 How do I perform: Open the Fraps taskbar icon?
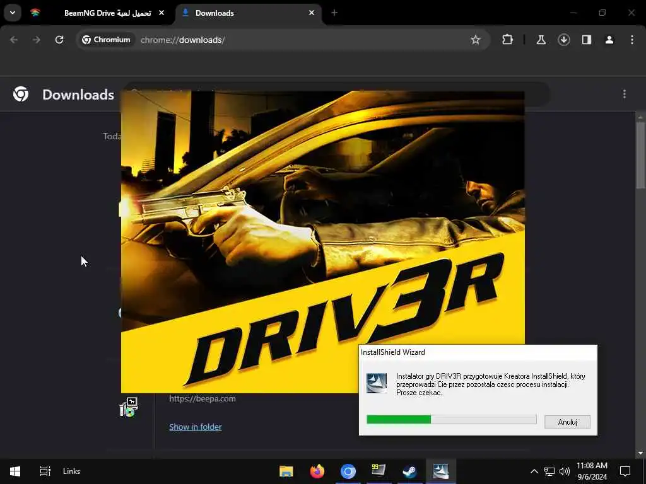point(379,470)
